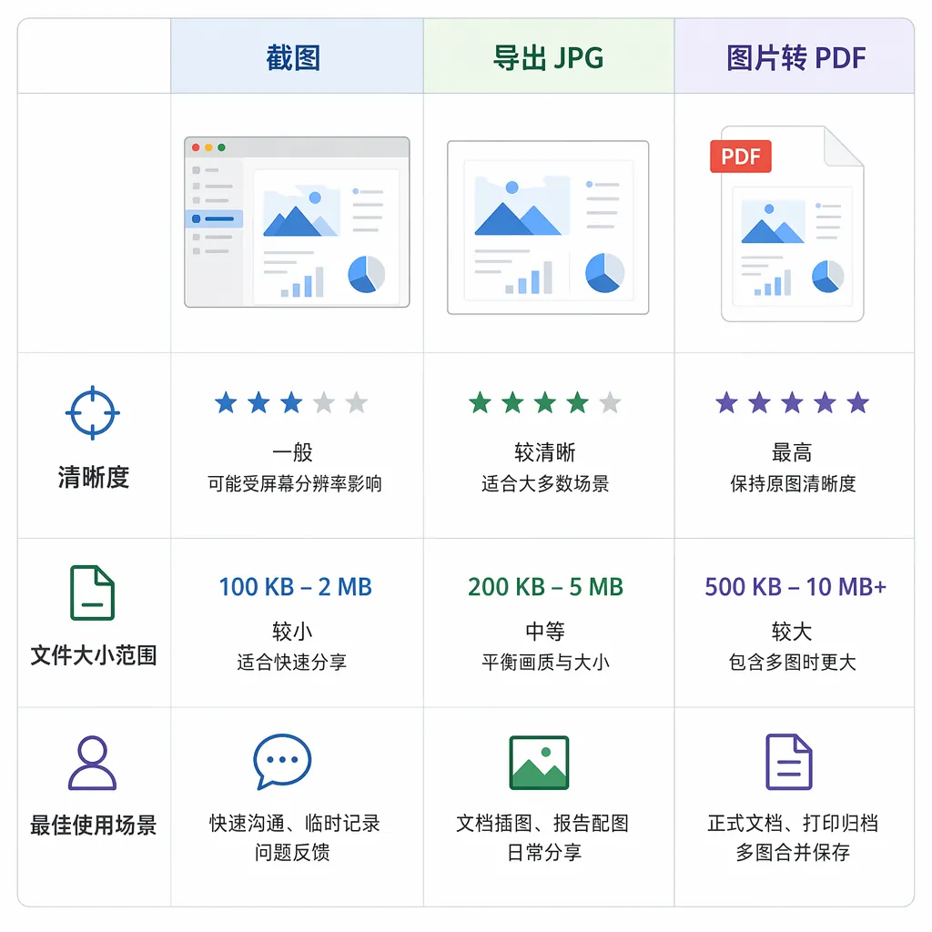Click the 图片转 PDF column header
The image size is (932, 932).
[795, 57]
